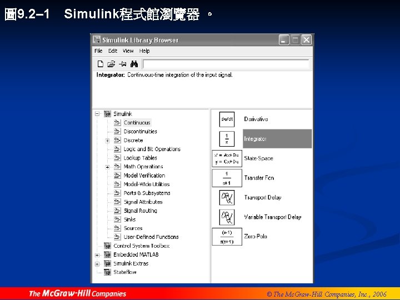Click the Transfer Fcn block icon
This screenshot has width=400, height=300.
tap(227, 178)
